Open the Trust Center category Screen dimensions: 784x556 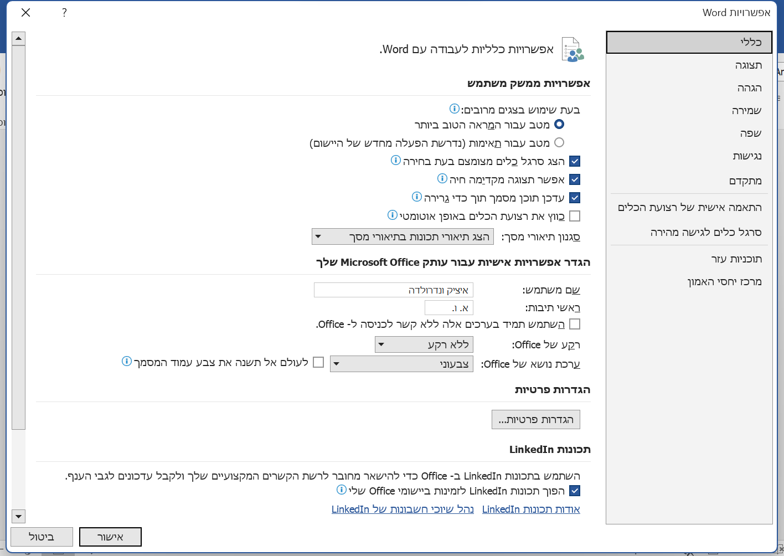point(689,281)
